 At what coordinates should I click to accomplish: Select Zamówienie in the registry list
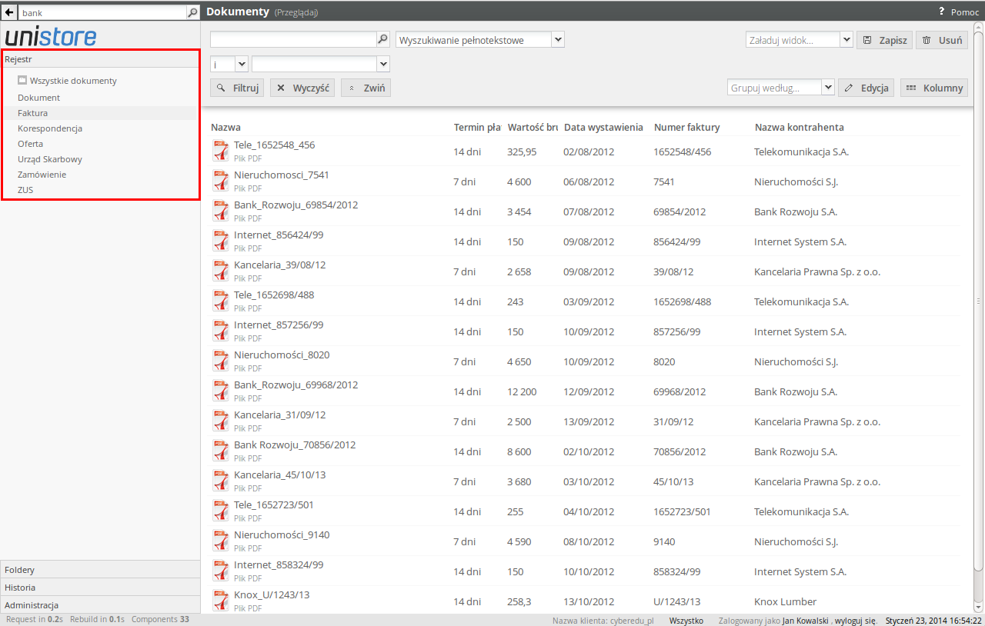coord(42,175)
